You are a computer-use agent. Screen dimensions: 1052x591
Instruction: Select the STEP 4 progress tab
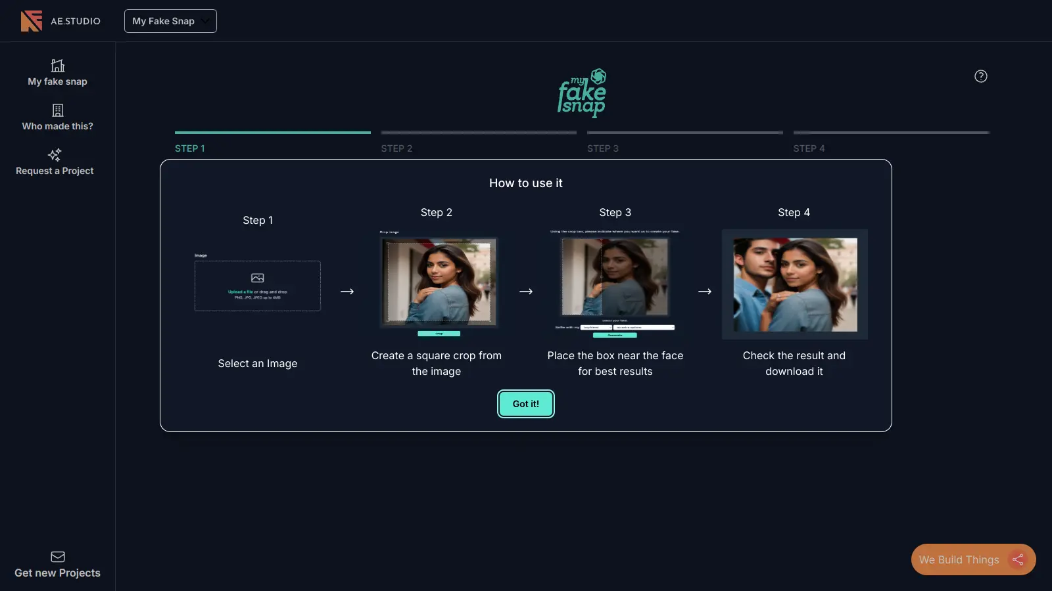[x=809, y=148]
